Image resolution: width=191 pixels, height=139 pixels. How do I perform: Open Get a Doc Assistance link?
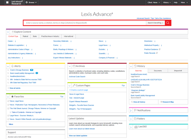(x=163, y=18)
